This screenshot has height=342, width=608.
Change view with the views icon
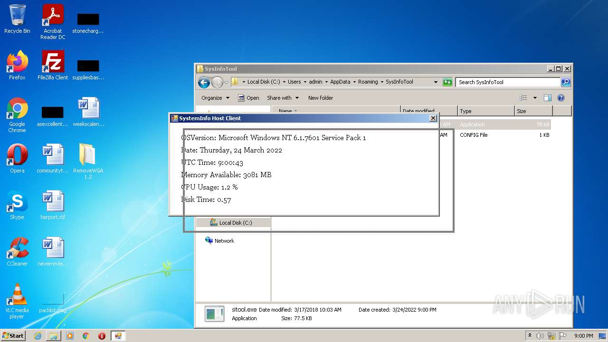click(523, 98)
